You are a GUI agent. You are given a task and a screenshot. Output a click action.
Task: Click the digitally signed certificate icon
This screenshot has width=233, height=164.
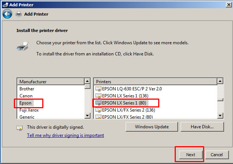tap(19, 128)
